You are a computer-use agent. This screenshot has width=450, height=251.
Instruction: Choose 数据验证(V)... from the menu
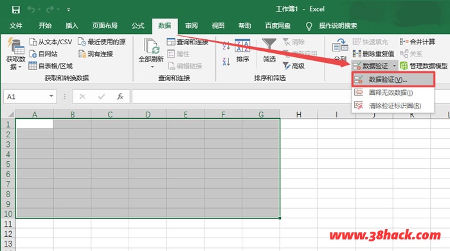click(393, 80)
